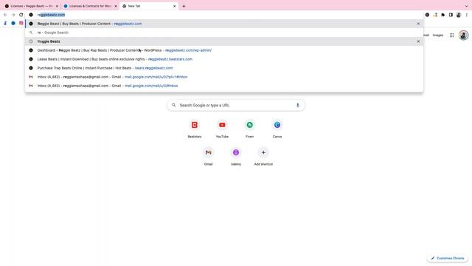Choose the 're - Google Search' suggestion
472x266 pixels.
click(x=224, y=33)
